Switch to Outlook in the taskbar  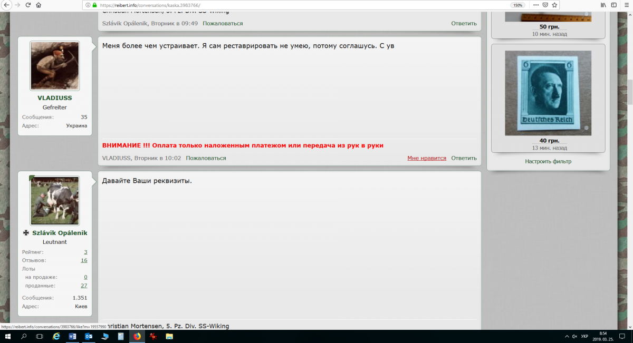pos(89,336)
